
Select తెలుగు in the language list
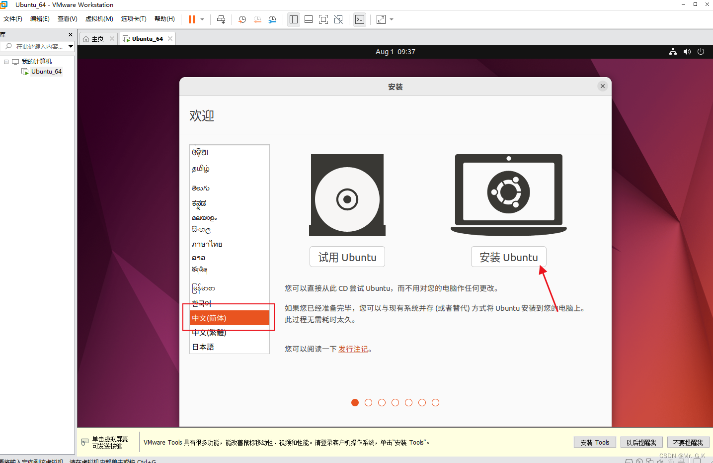point(230,188)
